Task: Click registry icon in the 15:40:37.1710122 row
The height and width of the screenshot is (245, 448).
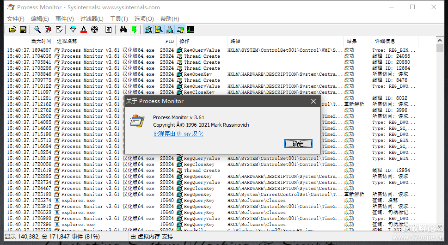Action: (179, 86)
